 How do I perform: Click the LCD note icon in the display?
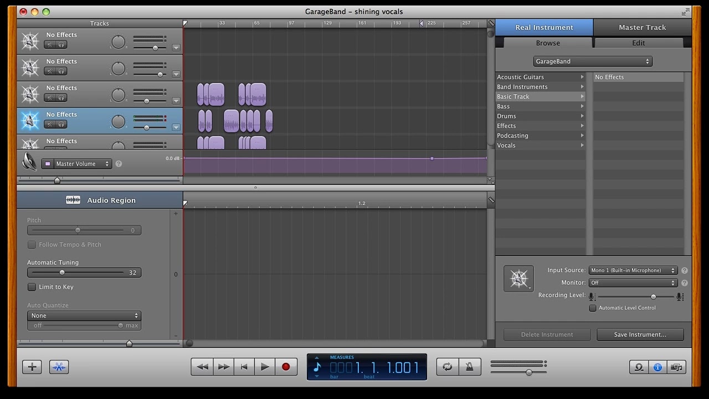point(317,367)
